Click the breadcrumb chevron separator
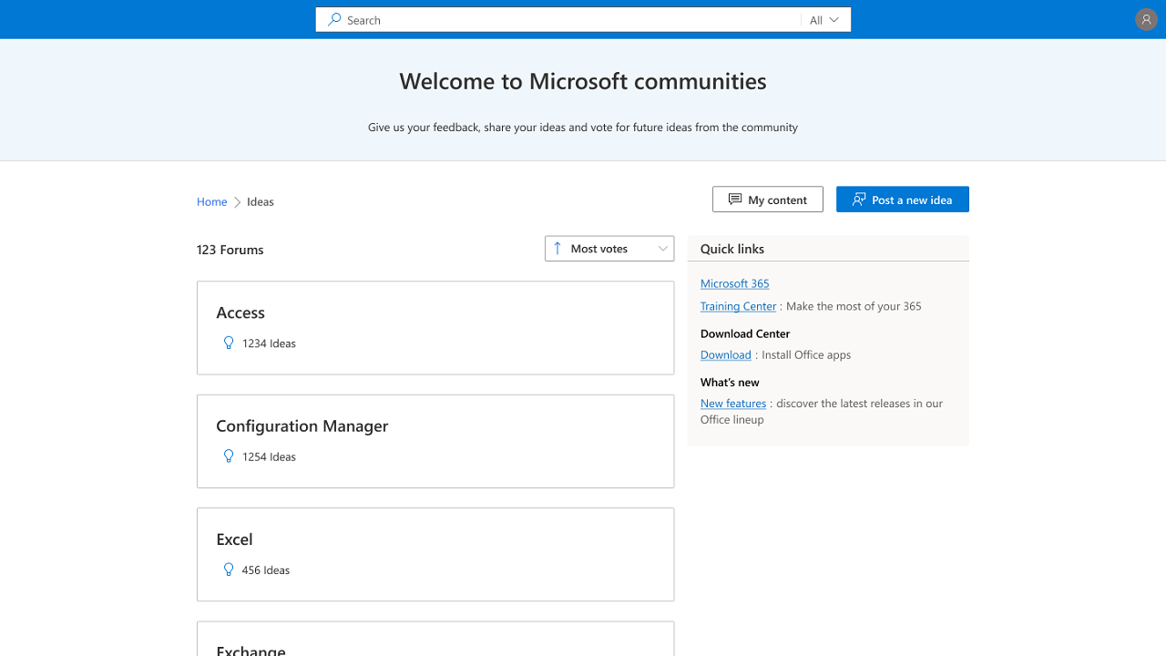 (x=237, y=202)
